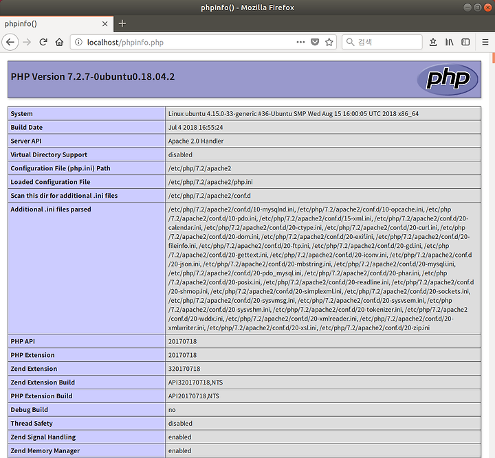The height and width of the screenshot is (458, 495).
Task: Maximize the Firefox window
Action: [478, 8]
